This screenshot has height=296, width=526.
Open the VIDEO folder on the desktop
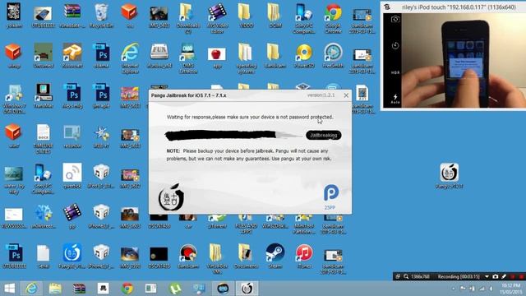[246, 16]
